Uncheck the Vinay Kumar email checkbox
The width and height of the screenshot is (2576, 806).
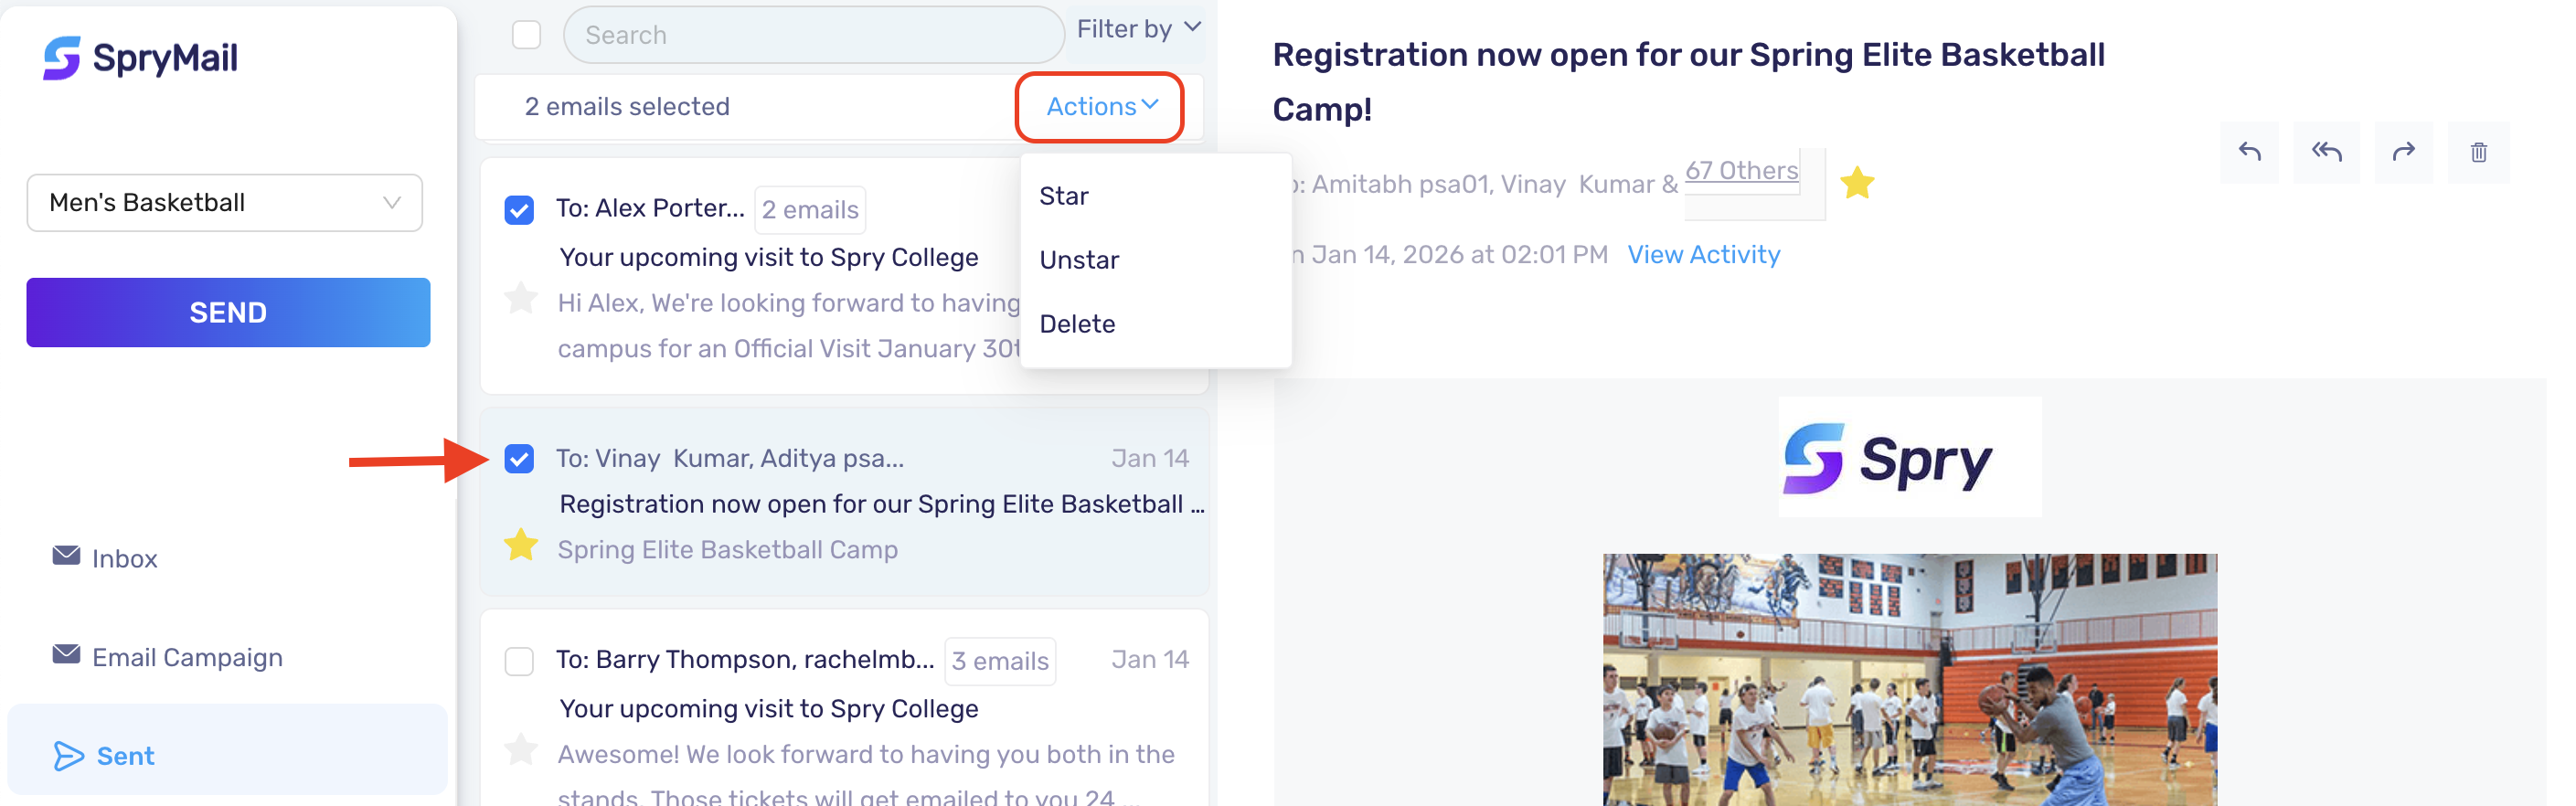click(519, 459)
